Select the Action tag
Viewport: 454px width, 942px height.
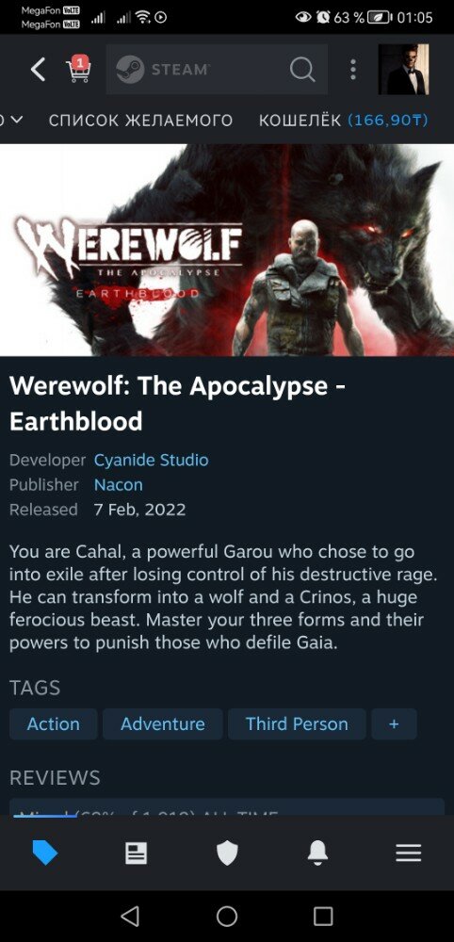pos(53,723)
